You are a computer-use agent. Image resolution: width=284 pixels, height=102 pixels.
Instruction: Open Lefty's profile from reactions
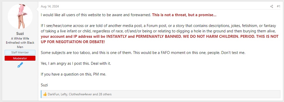tap(64, 94)
